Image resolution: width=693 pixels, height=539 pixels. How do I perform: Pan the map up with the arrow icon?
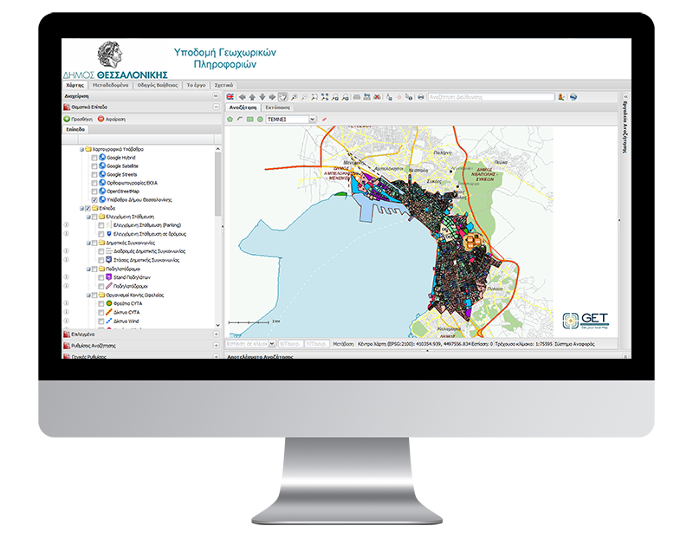(x=252, y=97)
